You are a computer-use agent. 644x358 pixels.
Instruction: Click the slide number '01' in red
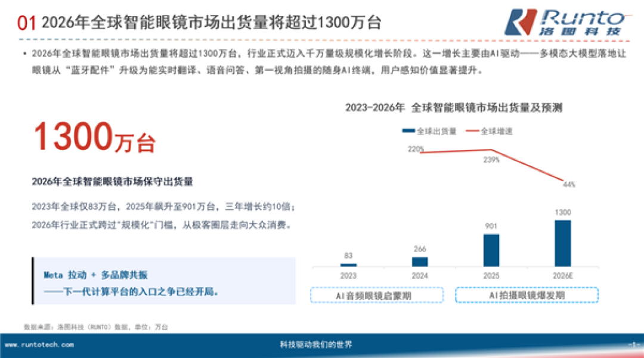(x=27, y=23)
